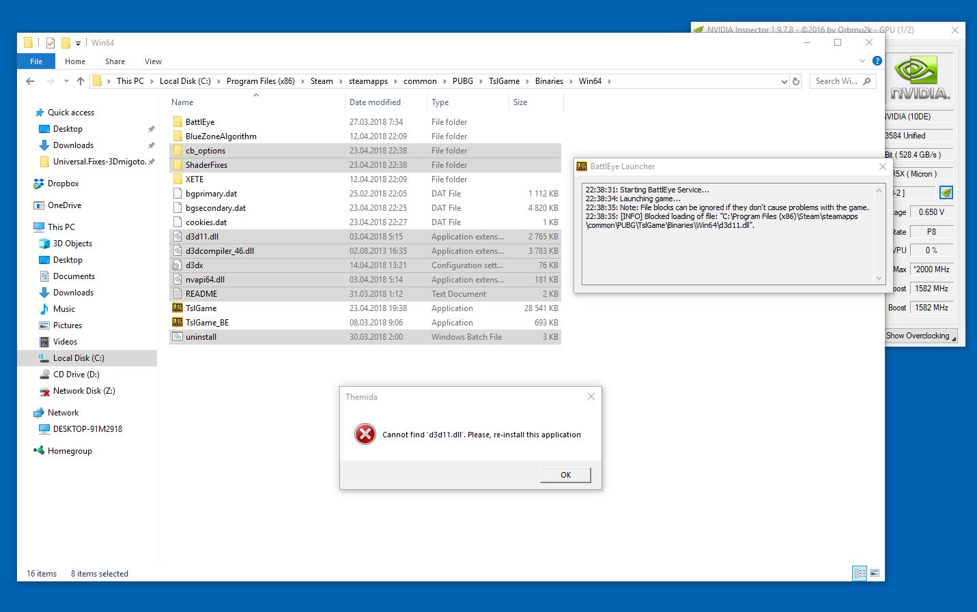Viewport: 977px width, 612px height.
Task: Click the properties icon in Explorer title bar
Action: [50, 43]
